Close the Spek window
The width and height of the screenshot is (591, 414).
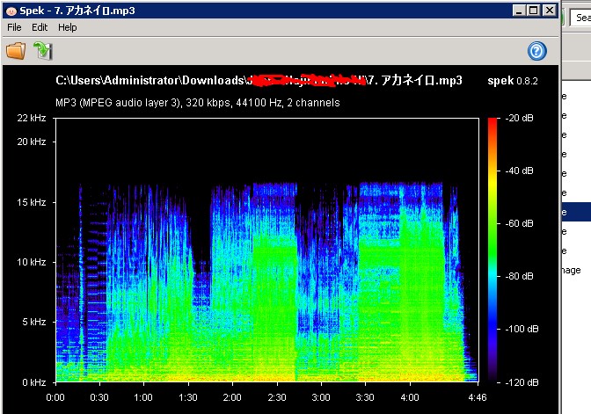click(550, 11)
